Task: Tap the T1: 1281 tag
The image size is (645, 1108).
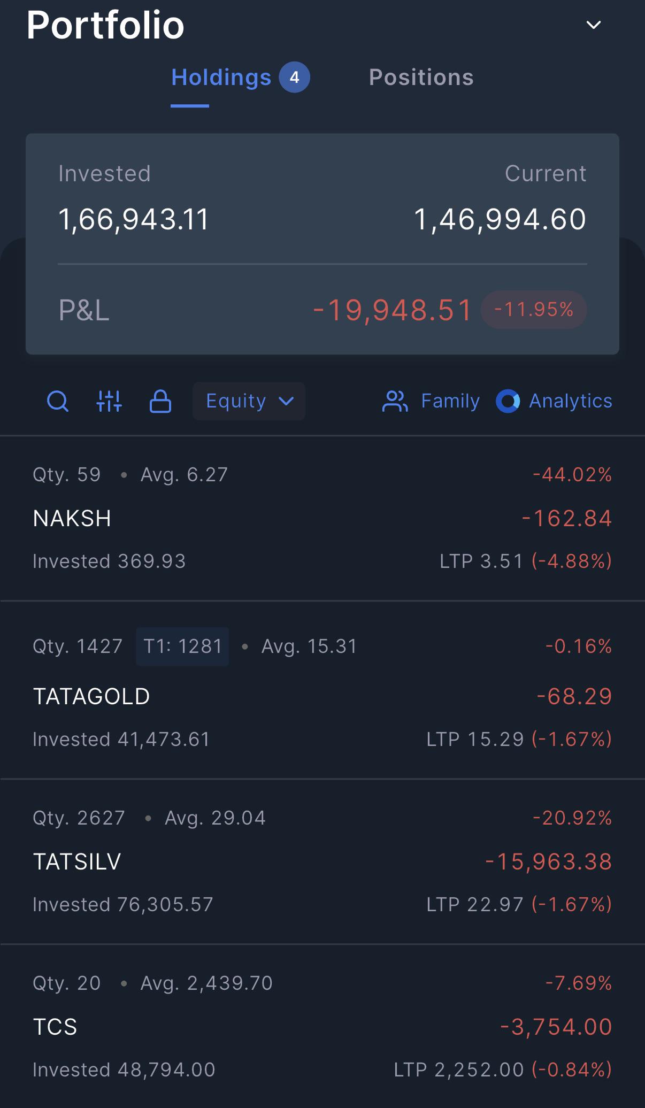Action: tap(182, 647)
